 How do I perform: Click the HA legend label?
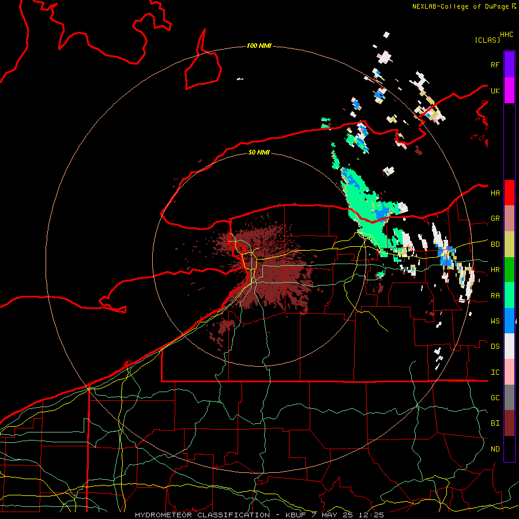[x=495, y=193]
